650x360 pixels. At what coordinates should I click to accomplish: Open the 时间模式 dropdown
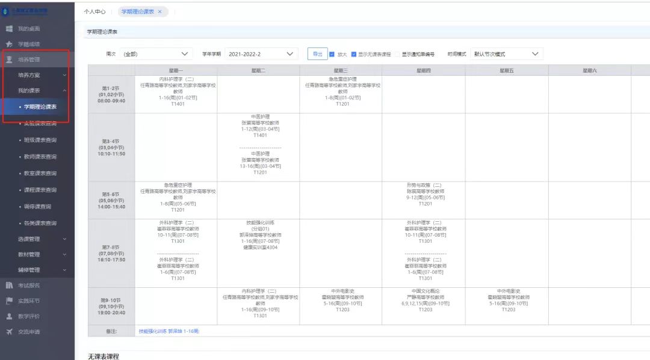(x=506, y=54)
